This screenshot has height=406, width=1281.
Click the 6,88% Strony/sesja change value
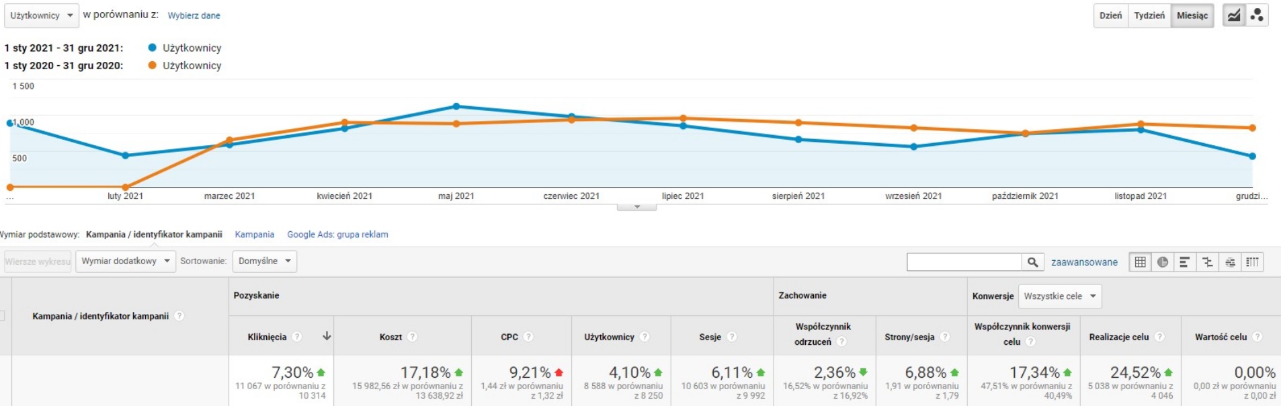925,372
